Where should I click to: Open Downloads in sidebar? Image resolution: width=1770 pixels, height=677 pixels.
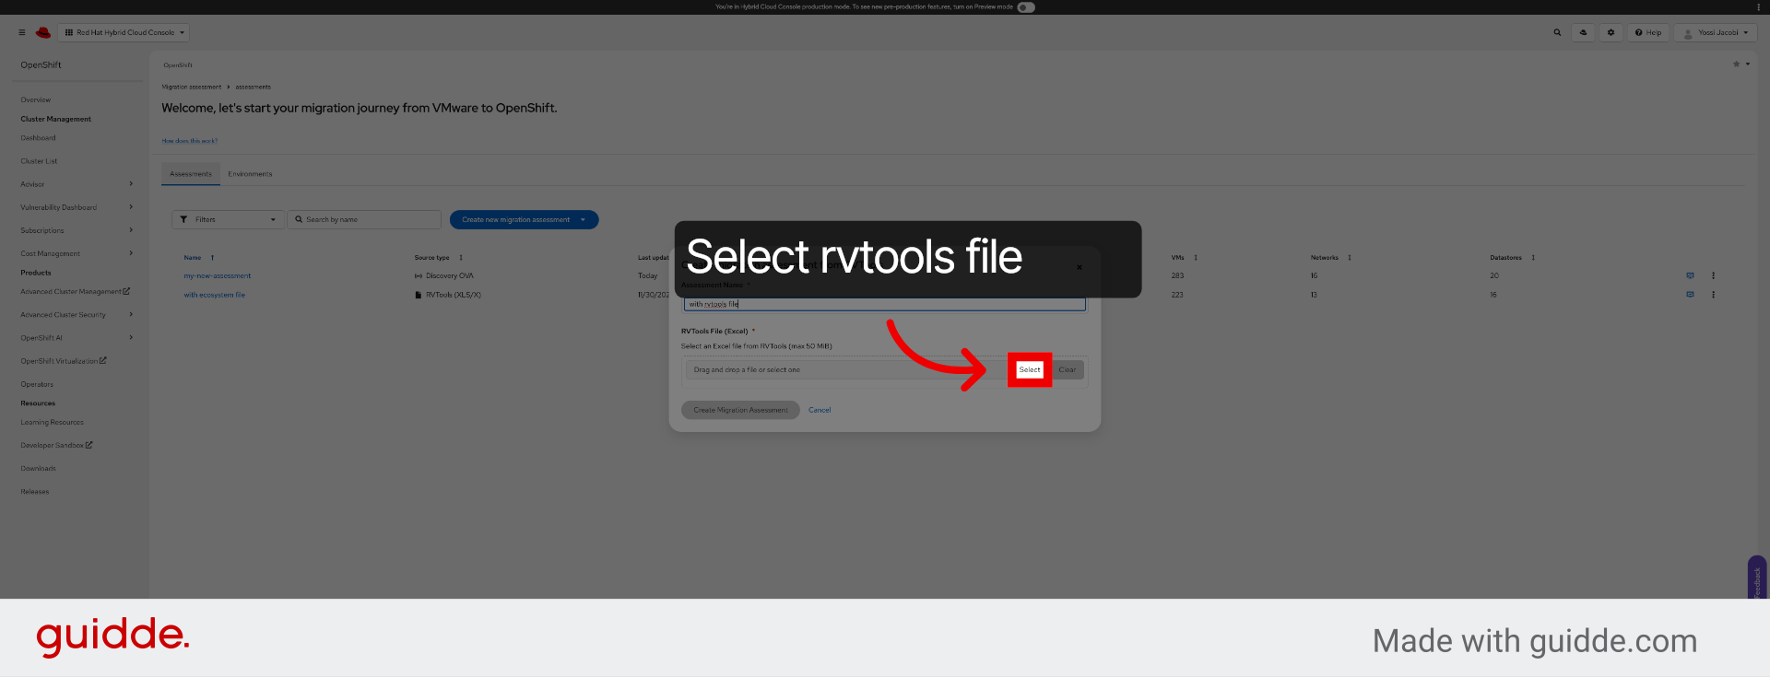[38, 468]
